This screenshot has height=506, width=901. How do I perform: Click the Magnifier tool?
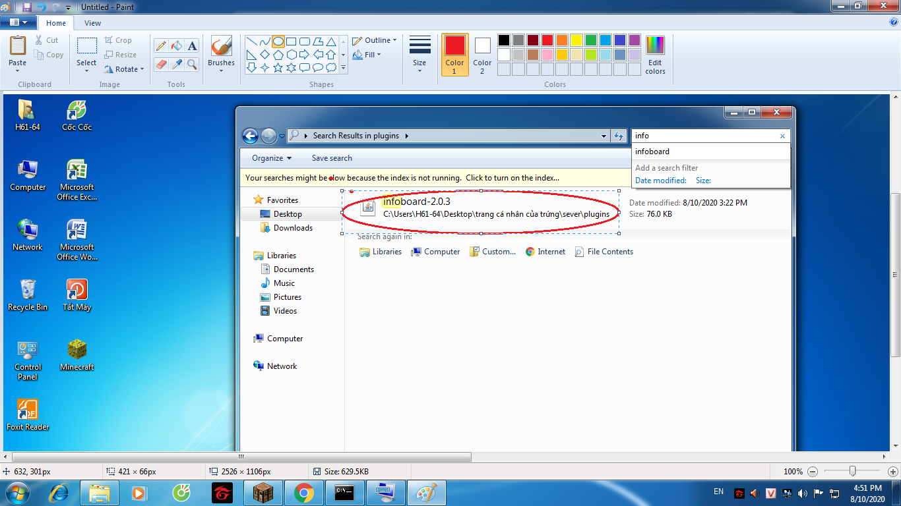(x=192, y=64)
